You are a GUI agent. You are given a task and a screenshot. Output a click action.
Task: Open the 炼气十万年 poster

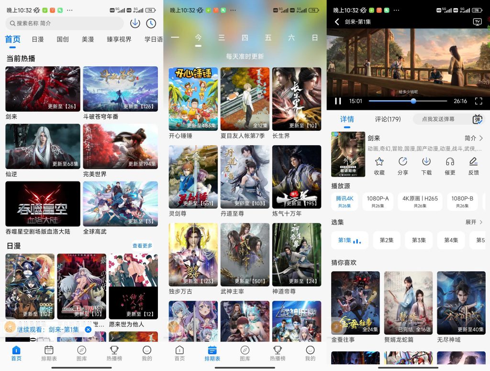coord(297,177)
